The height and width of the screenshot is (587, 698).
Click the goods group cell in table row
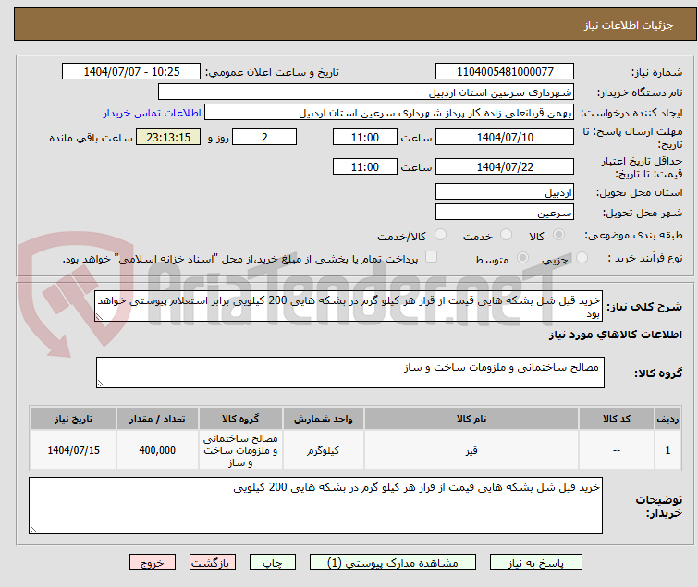pyautogui.click(x=240, y=450)
